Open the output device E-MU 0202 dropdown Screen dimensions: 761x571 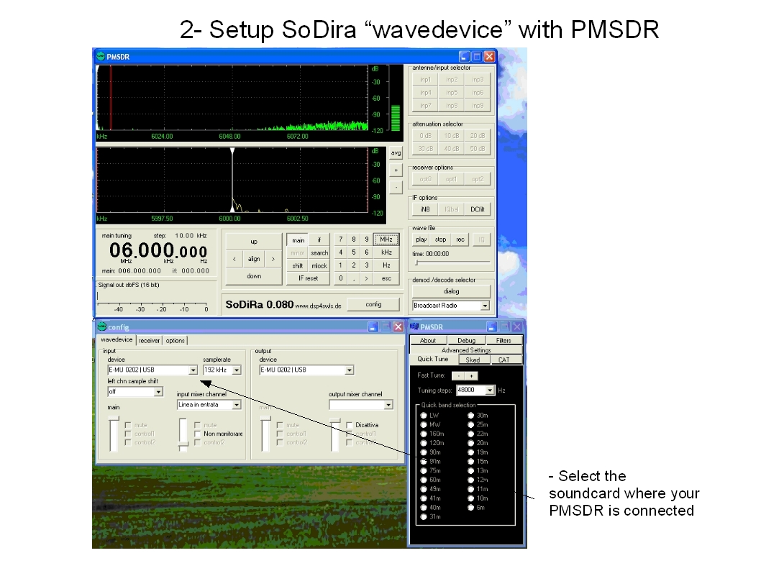point(349,370)
